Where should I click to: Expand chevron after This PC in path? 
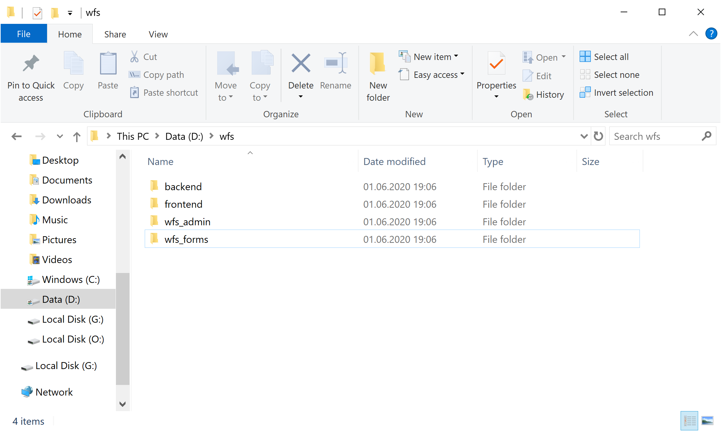pyautogui.click(x=157, y=136)
